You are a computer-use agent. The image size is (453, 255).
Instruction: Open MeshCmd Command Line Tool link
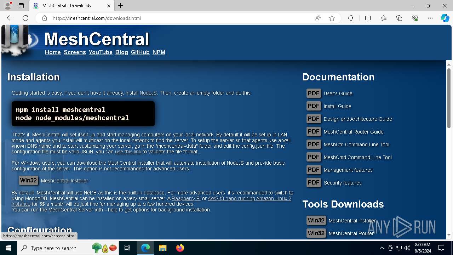click(358, 157)
